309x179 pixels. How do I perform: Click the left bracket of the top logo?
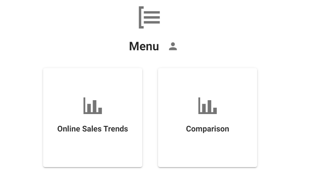click(141, 17)
